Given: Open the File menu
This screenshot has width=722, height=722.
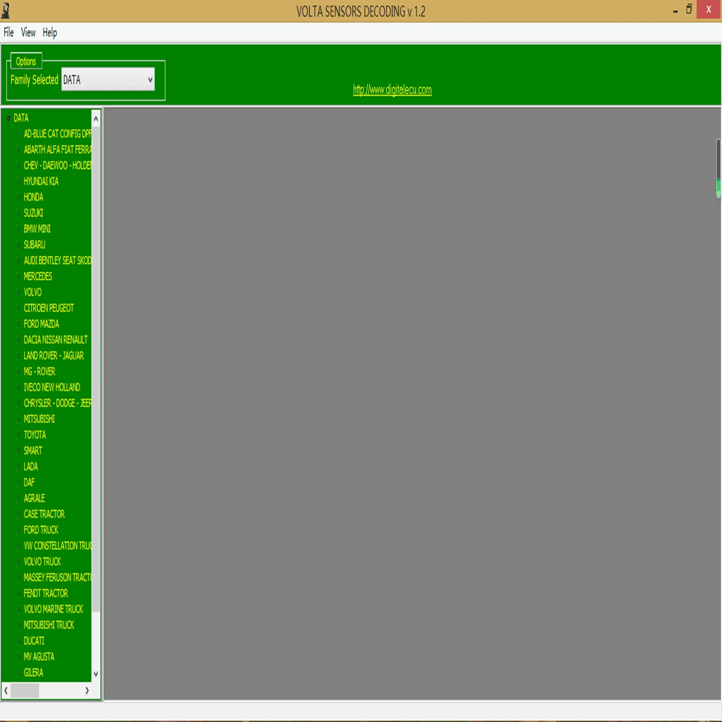Looking at the screenshot, I should [x=8, y=32].
